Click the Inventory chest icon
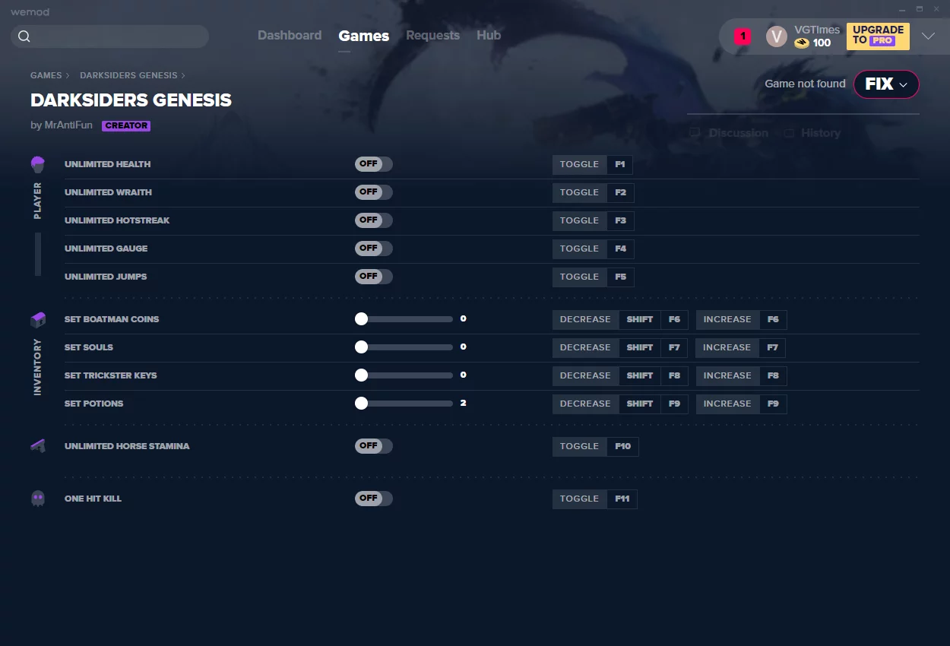The width and height of the screenshot is (950, 646). 38,319
